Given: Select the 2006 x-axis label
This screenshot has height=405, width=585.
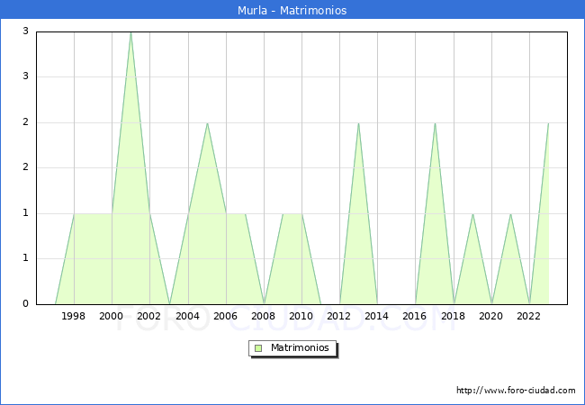Looking at the screenshot, I should pyautogui.click(x=226, y=316).
